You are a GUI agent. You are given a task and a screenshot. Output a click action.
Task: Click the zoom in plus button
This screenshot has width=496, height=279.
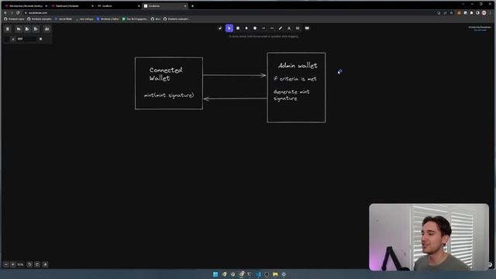(13, 264)
